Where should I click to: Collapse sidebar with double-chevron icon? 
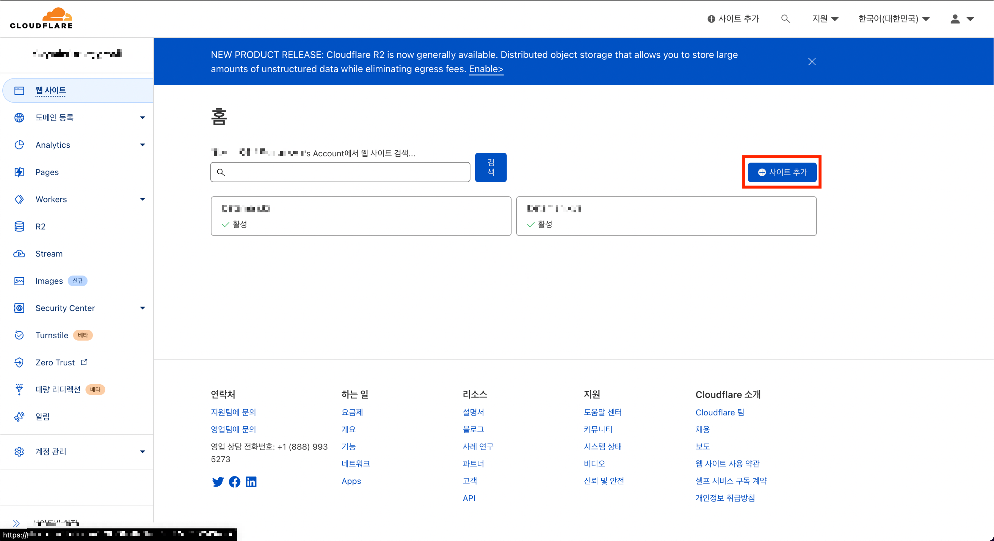click(16, 523)
